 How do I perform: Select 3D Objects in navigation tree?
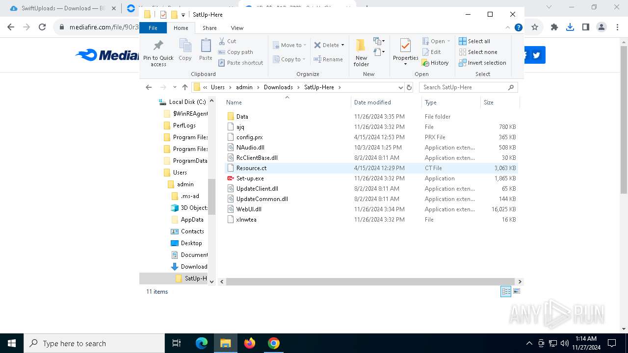point(189,208)
